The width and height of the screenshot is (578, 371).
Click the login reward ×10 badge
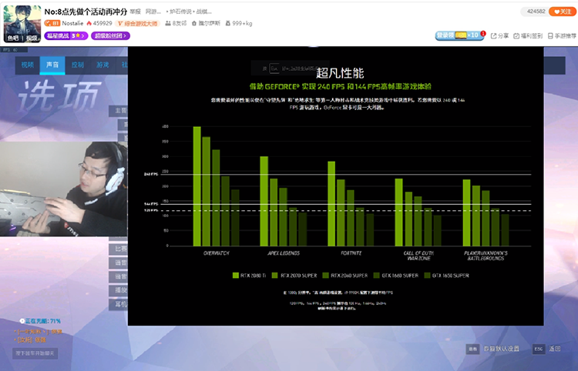click(x=459, y=35)
